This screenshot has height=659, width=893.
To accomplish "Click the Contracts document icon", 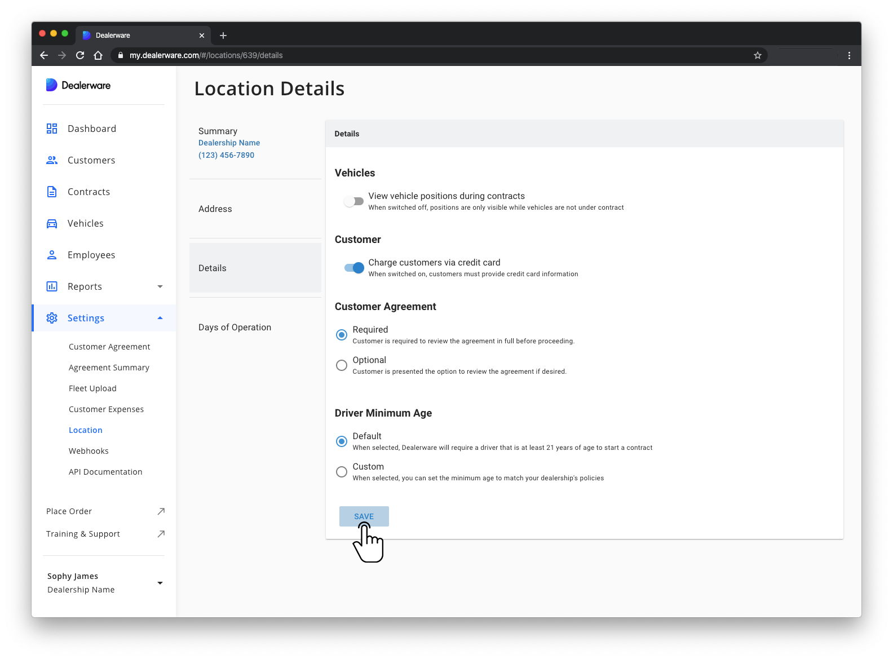I will [x=52, y=192].
